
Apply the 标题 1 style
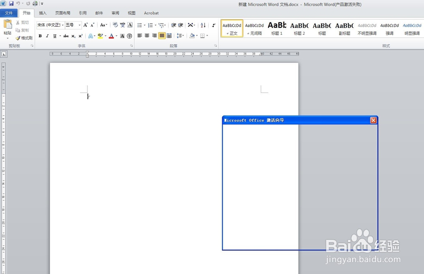[x=277, y=28]
